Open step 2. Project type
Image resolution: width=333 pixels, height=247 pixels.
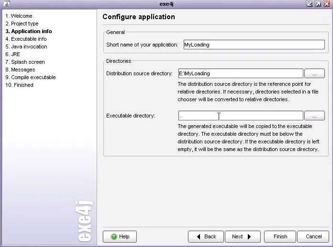[22, 24]
